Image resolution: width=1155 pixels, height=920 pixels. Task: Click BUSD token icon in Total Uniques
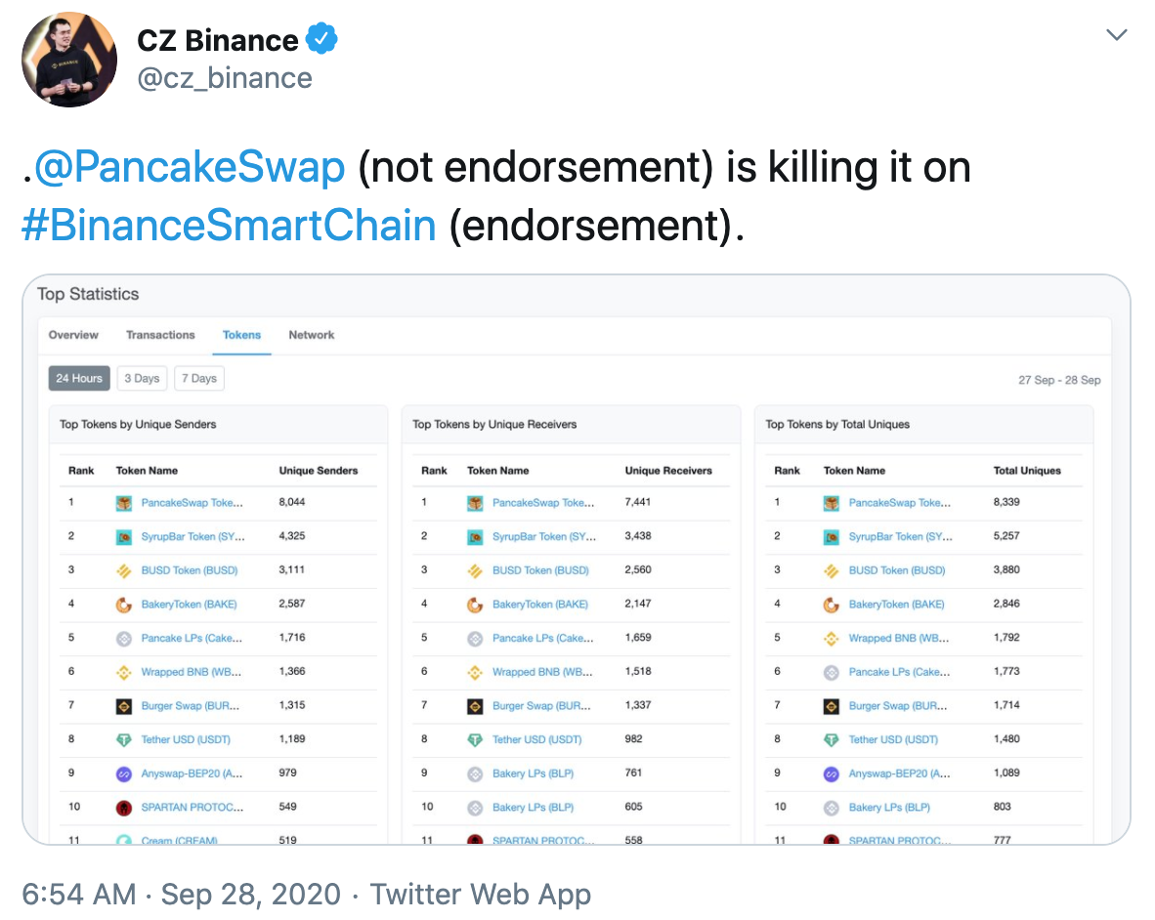coord(832,570)
